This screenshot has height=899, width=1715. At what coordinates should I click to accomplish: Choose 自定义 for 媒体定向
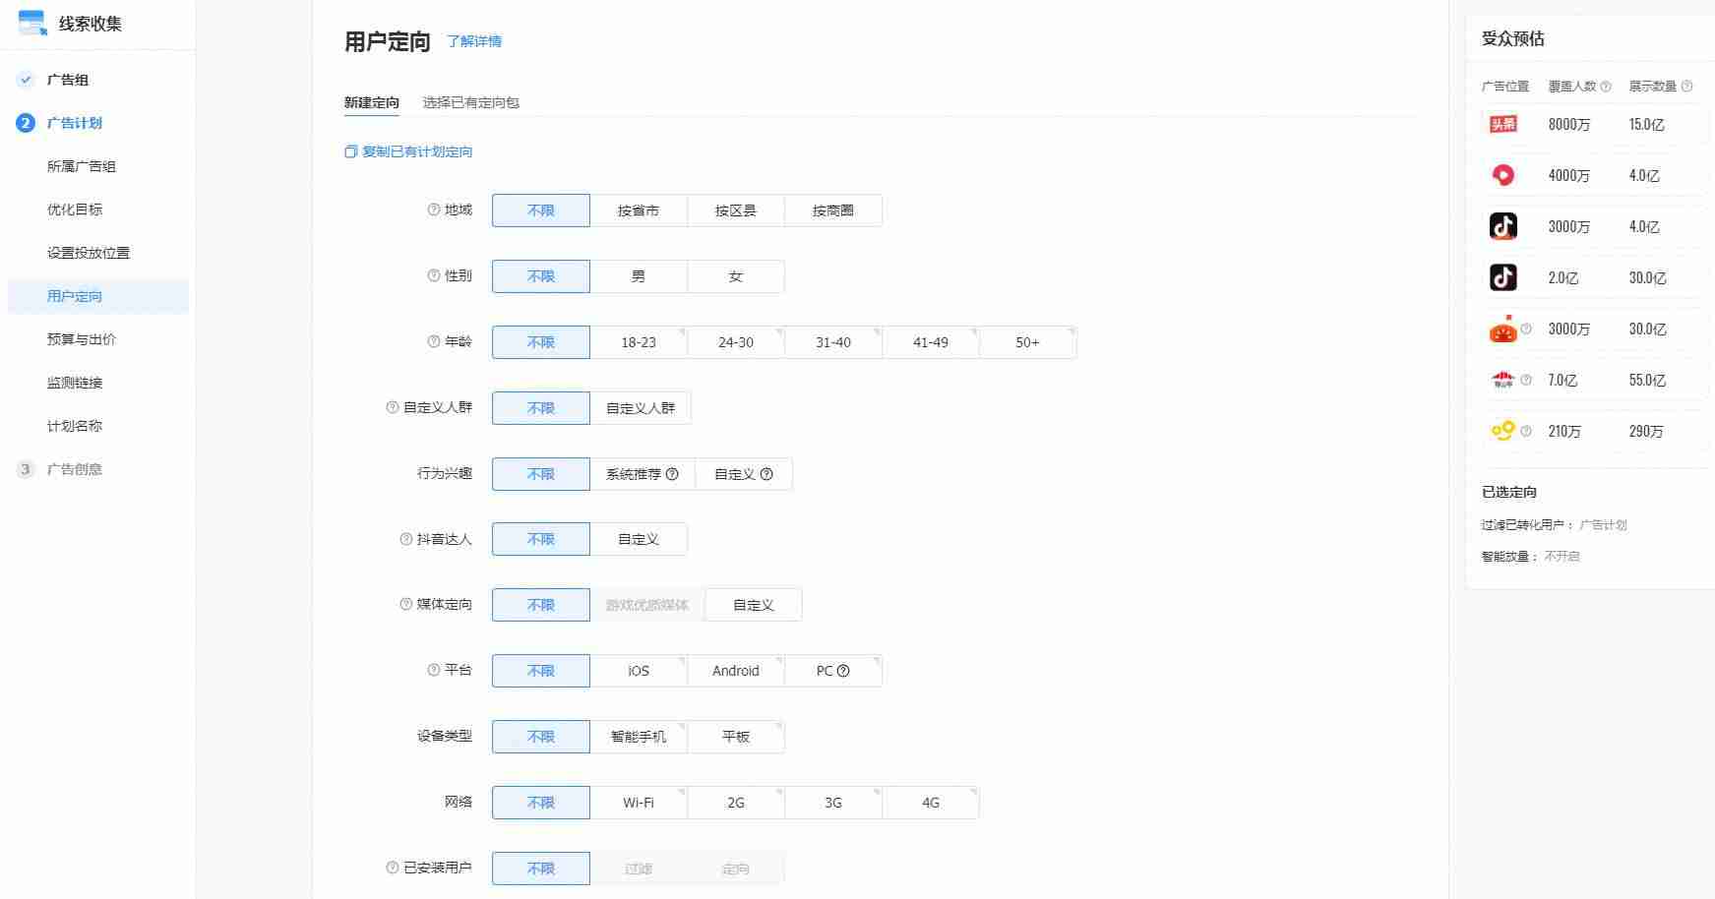pyautogui.click(x=753, y=605)
